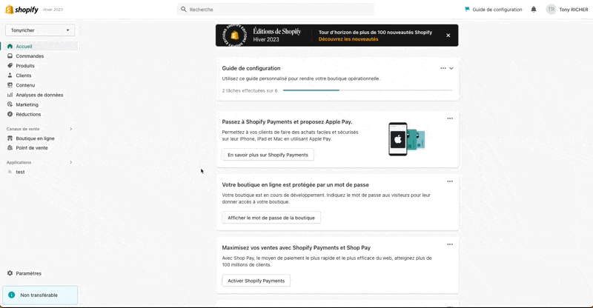Open Marketing in the sidebar
The width and height of the screenshot is (593, 308).
pyautogui.click(x=27, y=104)
